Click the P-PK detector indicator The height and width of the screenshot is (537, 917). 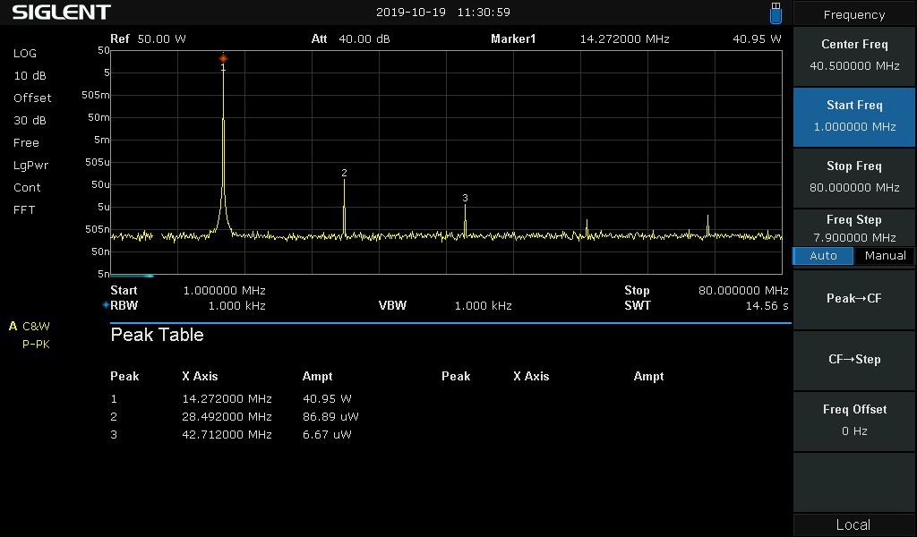(36, 345)
